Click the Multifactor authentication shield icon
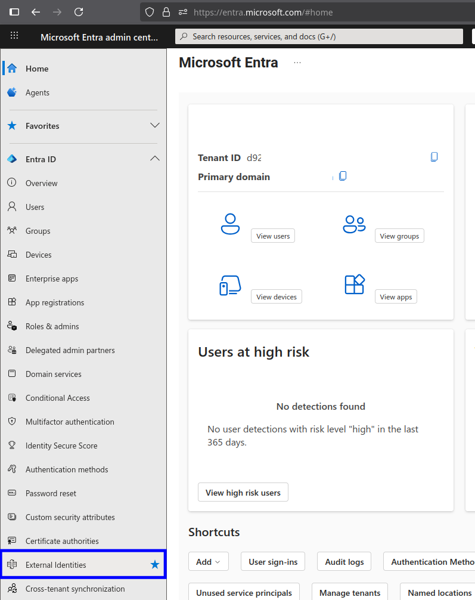Viewport: 475px width, 600px height. click(x=12, y=421)
